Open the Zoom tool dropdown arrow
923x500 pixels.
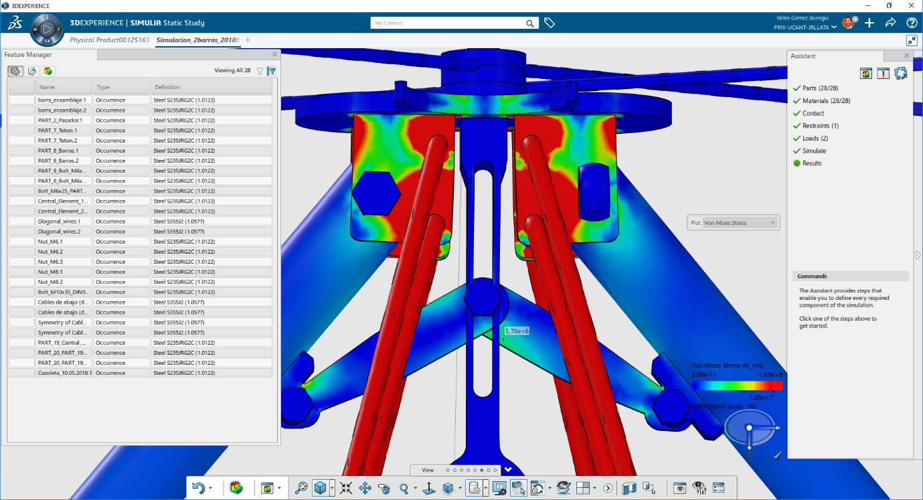click(x=415, y=489)
